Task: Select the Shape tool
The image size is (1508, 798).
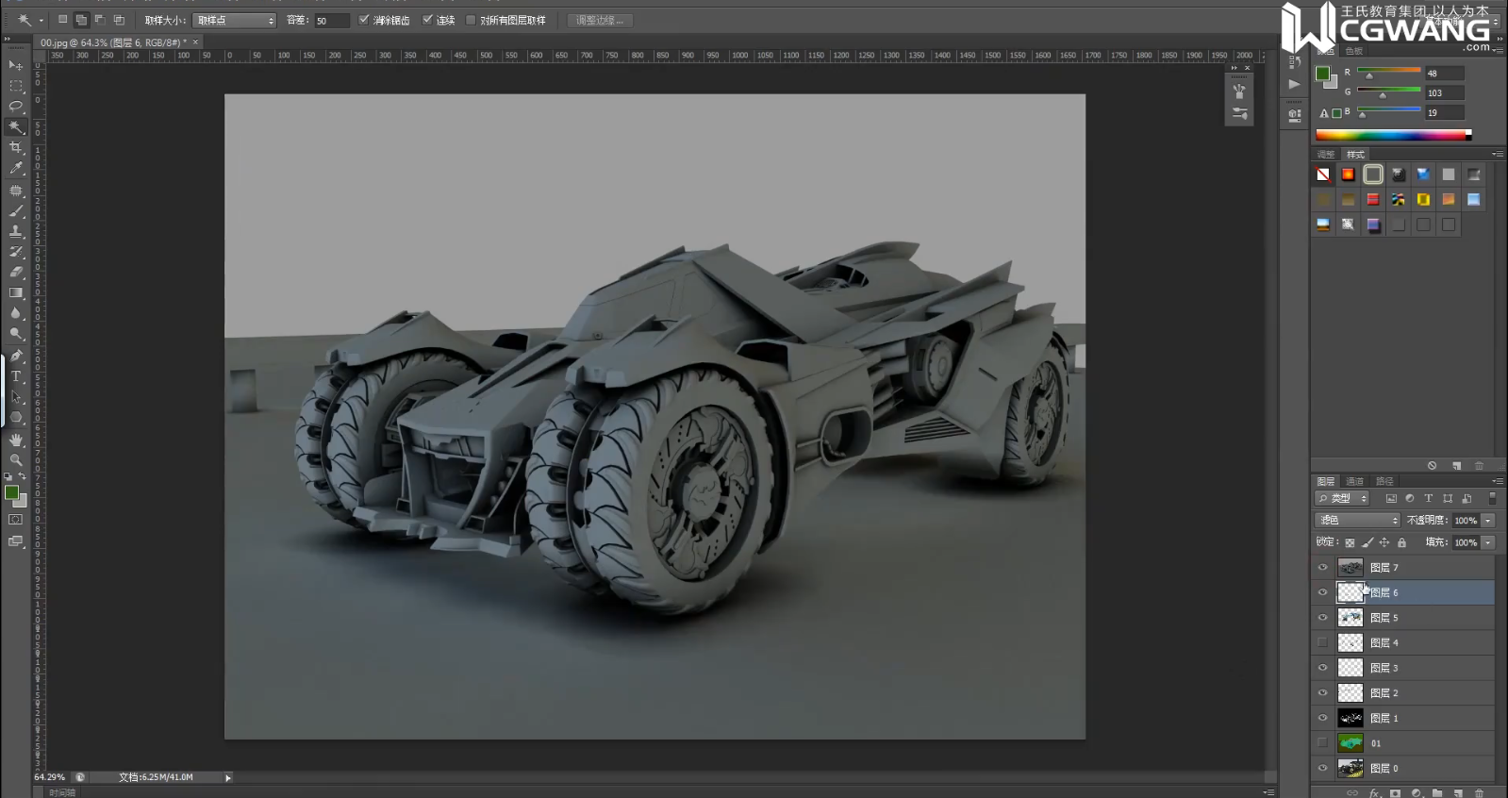Action: (x=16, y=418)
